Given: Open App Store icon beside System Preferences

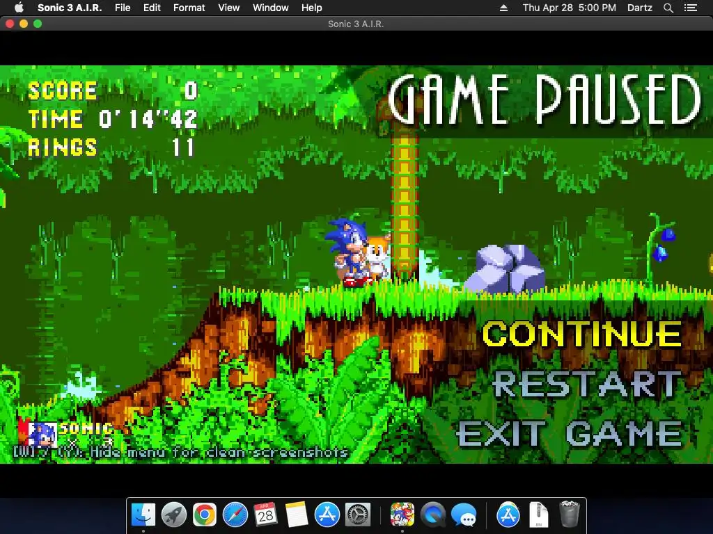Looking at the screenshot, I should (327, 515).
